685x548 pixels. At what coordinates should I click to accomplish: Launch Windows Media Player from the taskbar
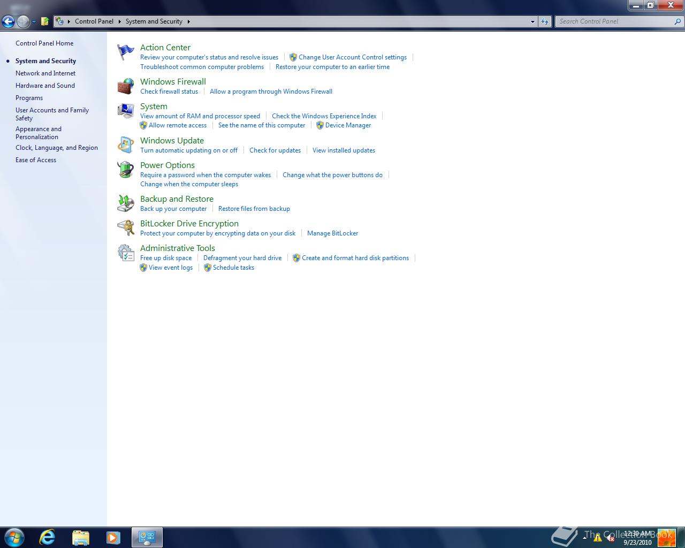point(113,537)
